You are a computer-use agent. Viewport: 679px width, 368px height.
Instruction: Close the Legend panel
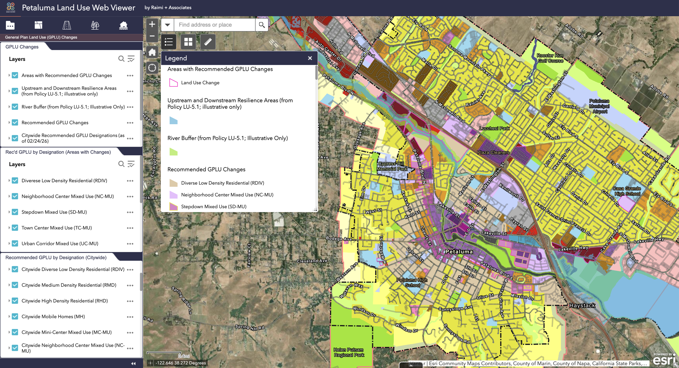click(310, 58)
